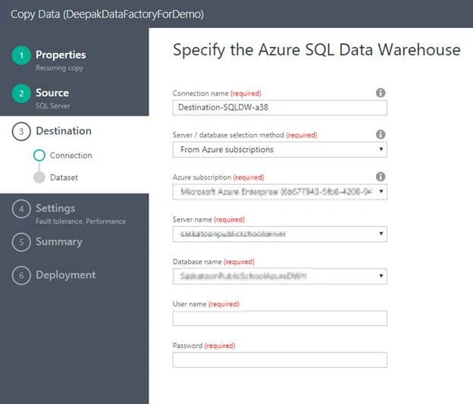Select the Destination step label
This screenshot has width=473, height=404.
pos(64,131)
